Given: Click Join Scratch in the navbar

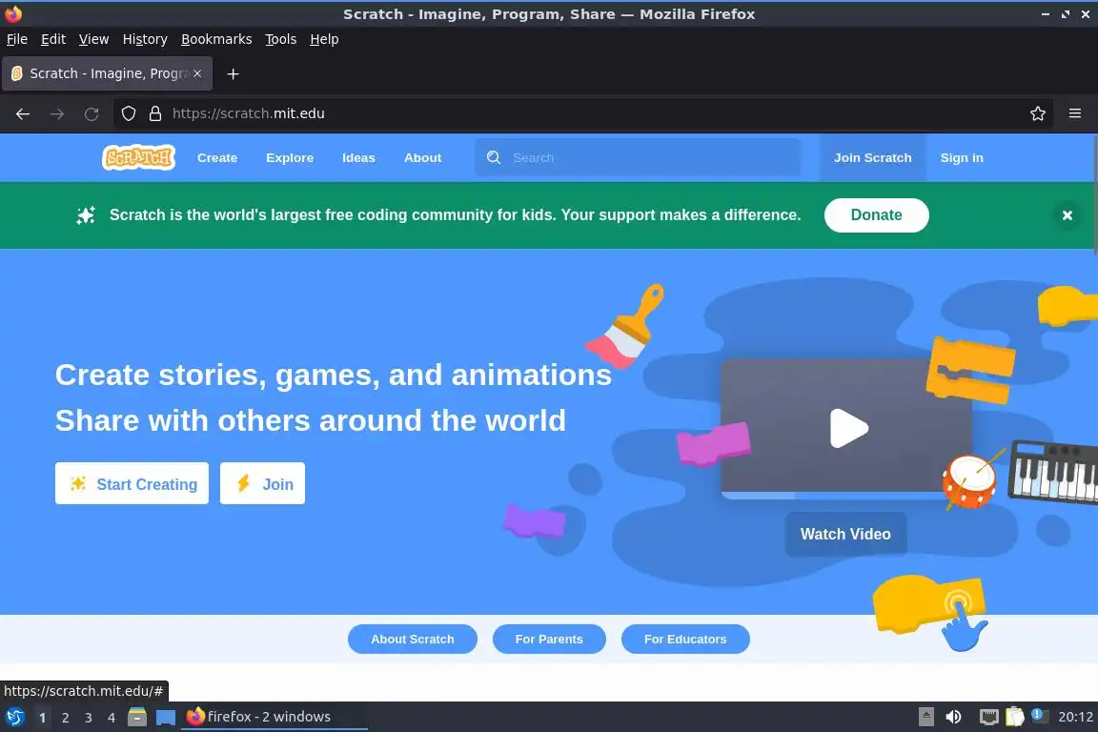Looking at the screenshot, I should 872,157.
